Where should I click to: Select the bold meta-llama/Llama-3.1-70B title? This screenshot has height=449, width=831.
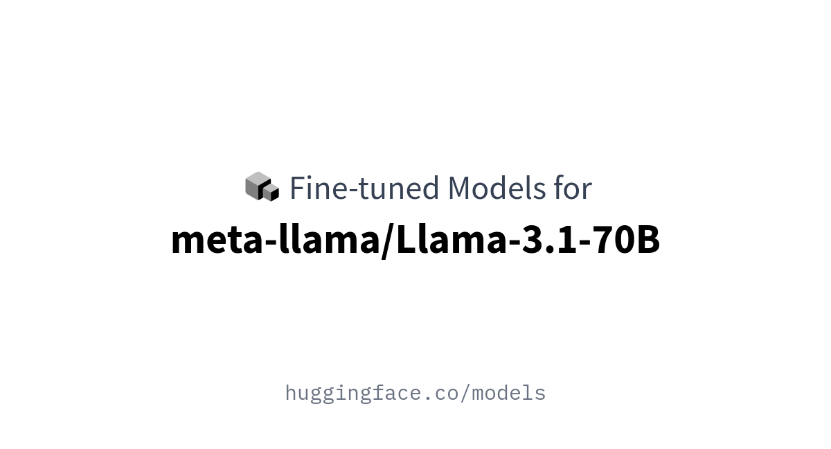(415, 240)
